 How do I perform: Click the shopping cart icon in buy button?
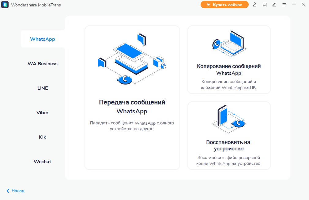point(208,5)
